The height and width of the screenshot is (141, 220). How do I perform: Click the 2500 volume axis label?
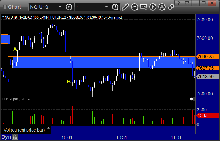202,110
